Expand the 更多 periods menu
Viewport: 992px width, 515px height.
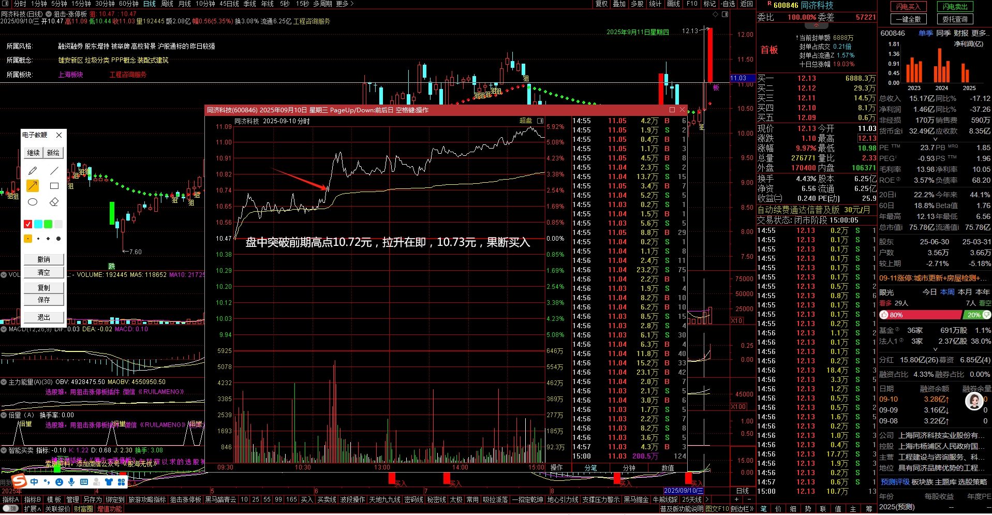click(345, 4)
